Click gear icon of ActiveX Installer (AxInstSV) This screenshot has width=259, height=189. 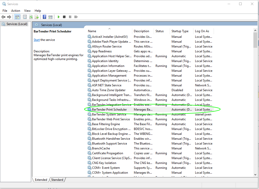pyautogui.click(x=89, y=37)
